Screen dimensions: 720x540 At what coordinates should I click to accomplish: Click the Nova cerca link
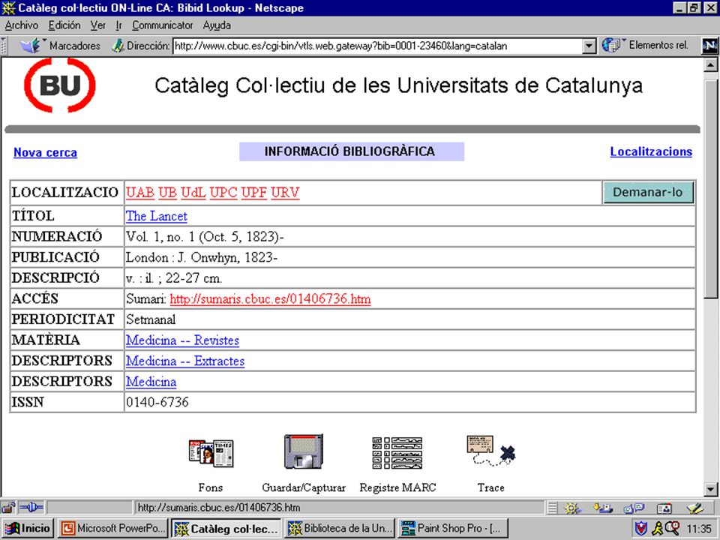click(46, 152)
